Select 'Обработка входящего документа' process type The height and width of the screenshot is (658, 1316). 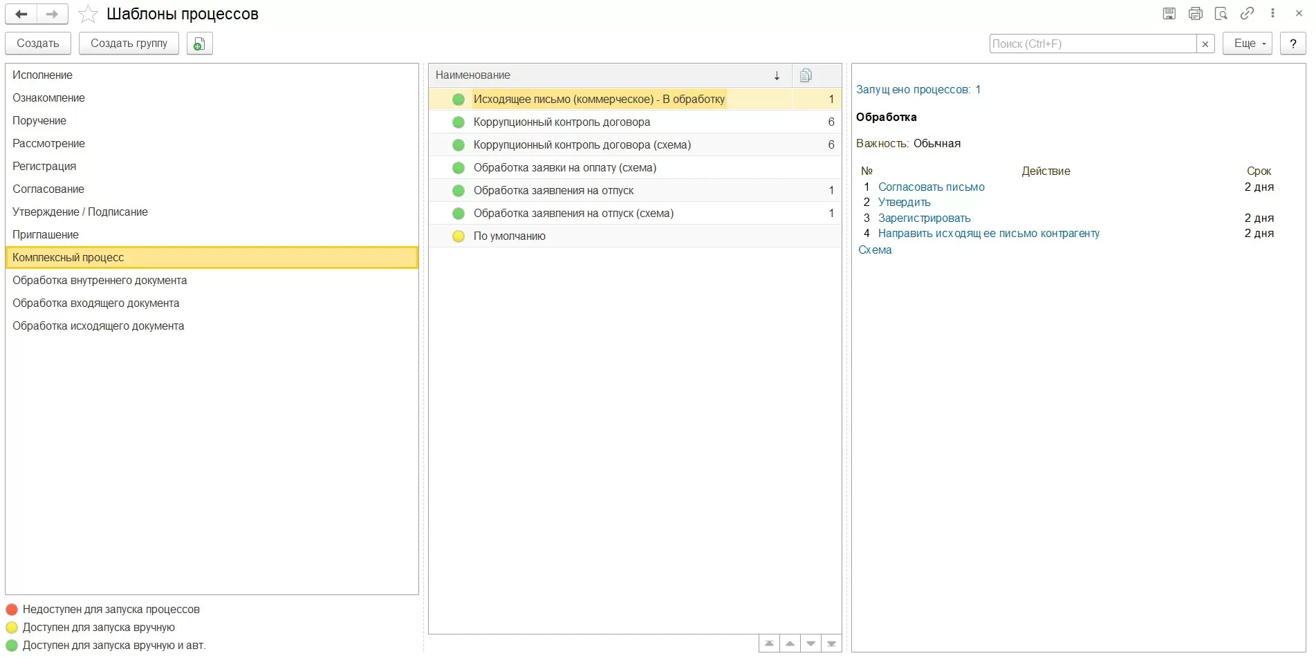click(96, 303)
